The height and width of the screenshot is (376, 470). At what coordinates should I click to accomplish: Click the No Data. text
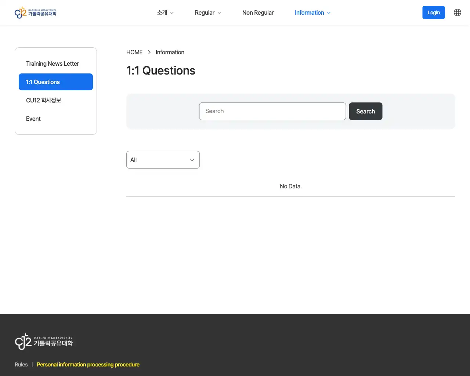(291, 186)
